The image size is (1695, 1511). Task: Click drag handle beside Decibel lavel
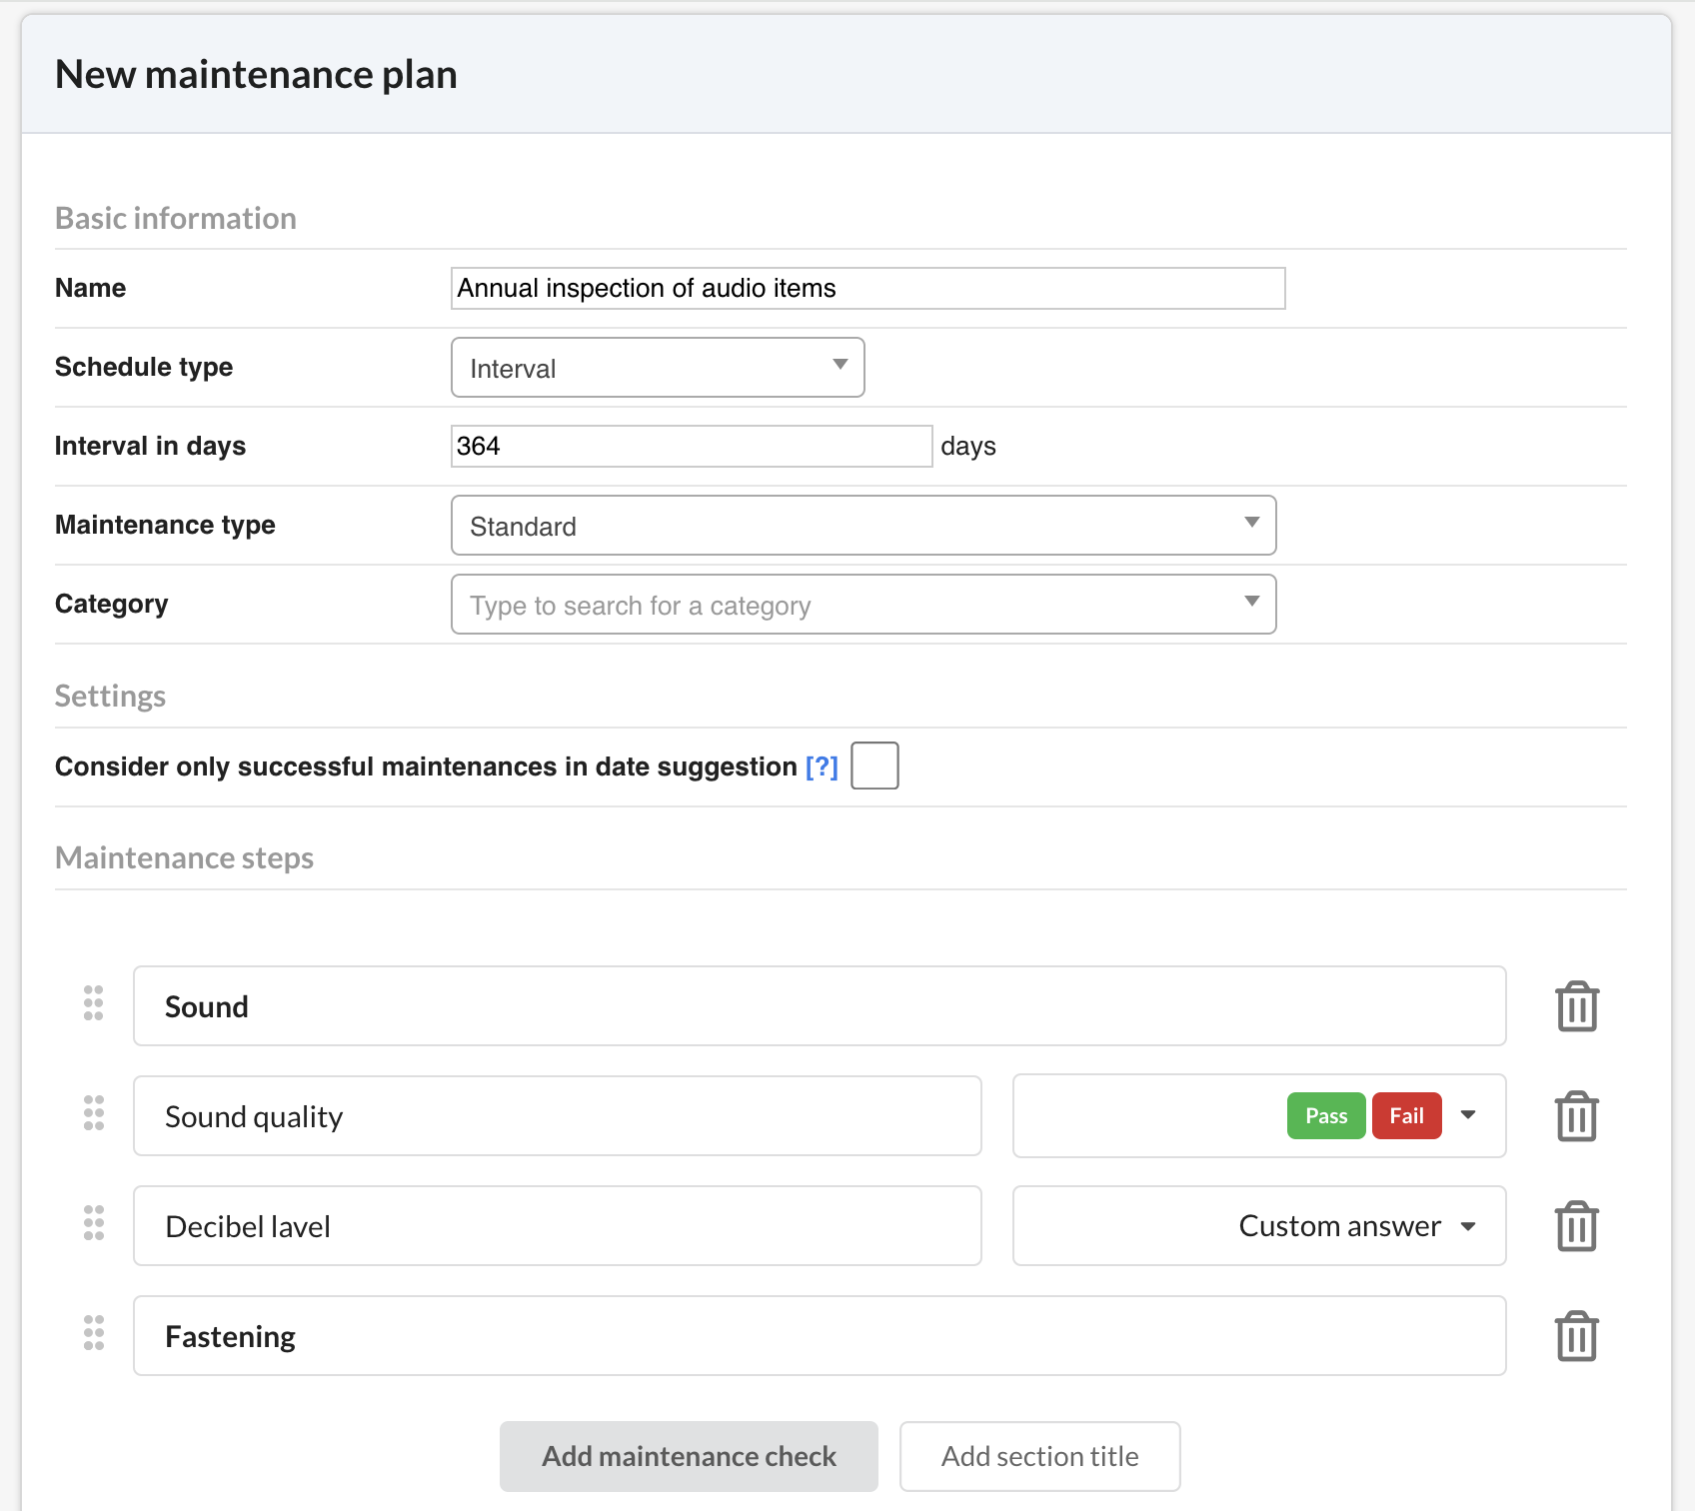tap(94, 1223)
